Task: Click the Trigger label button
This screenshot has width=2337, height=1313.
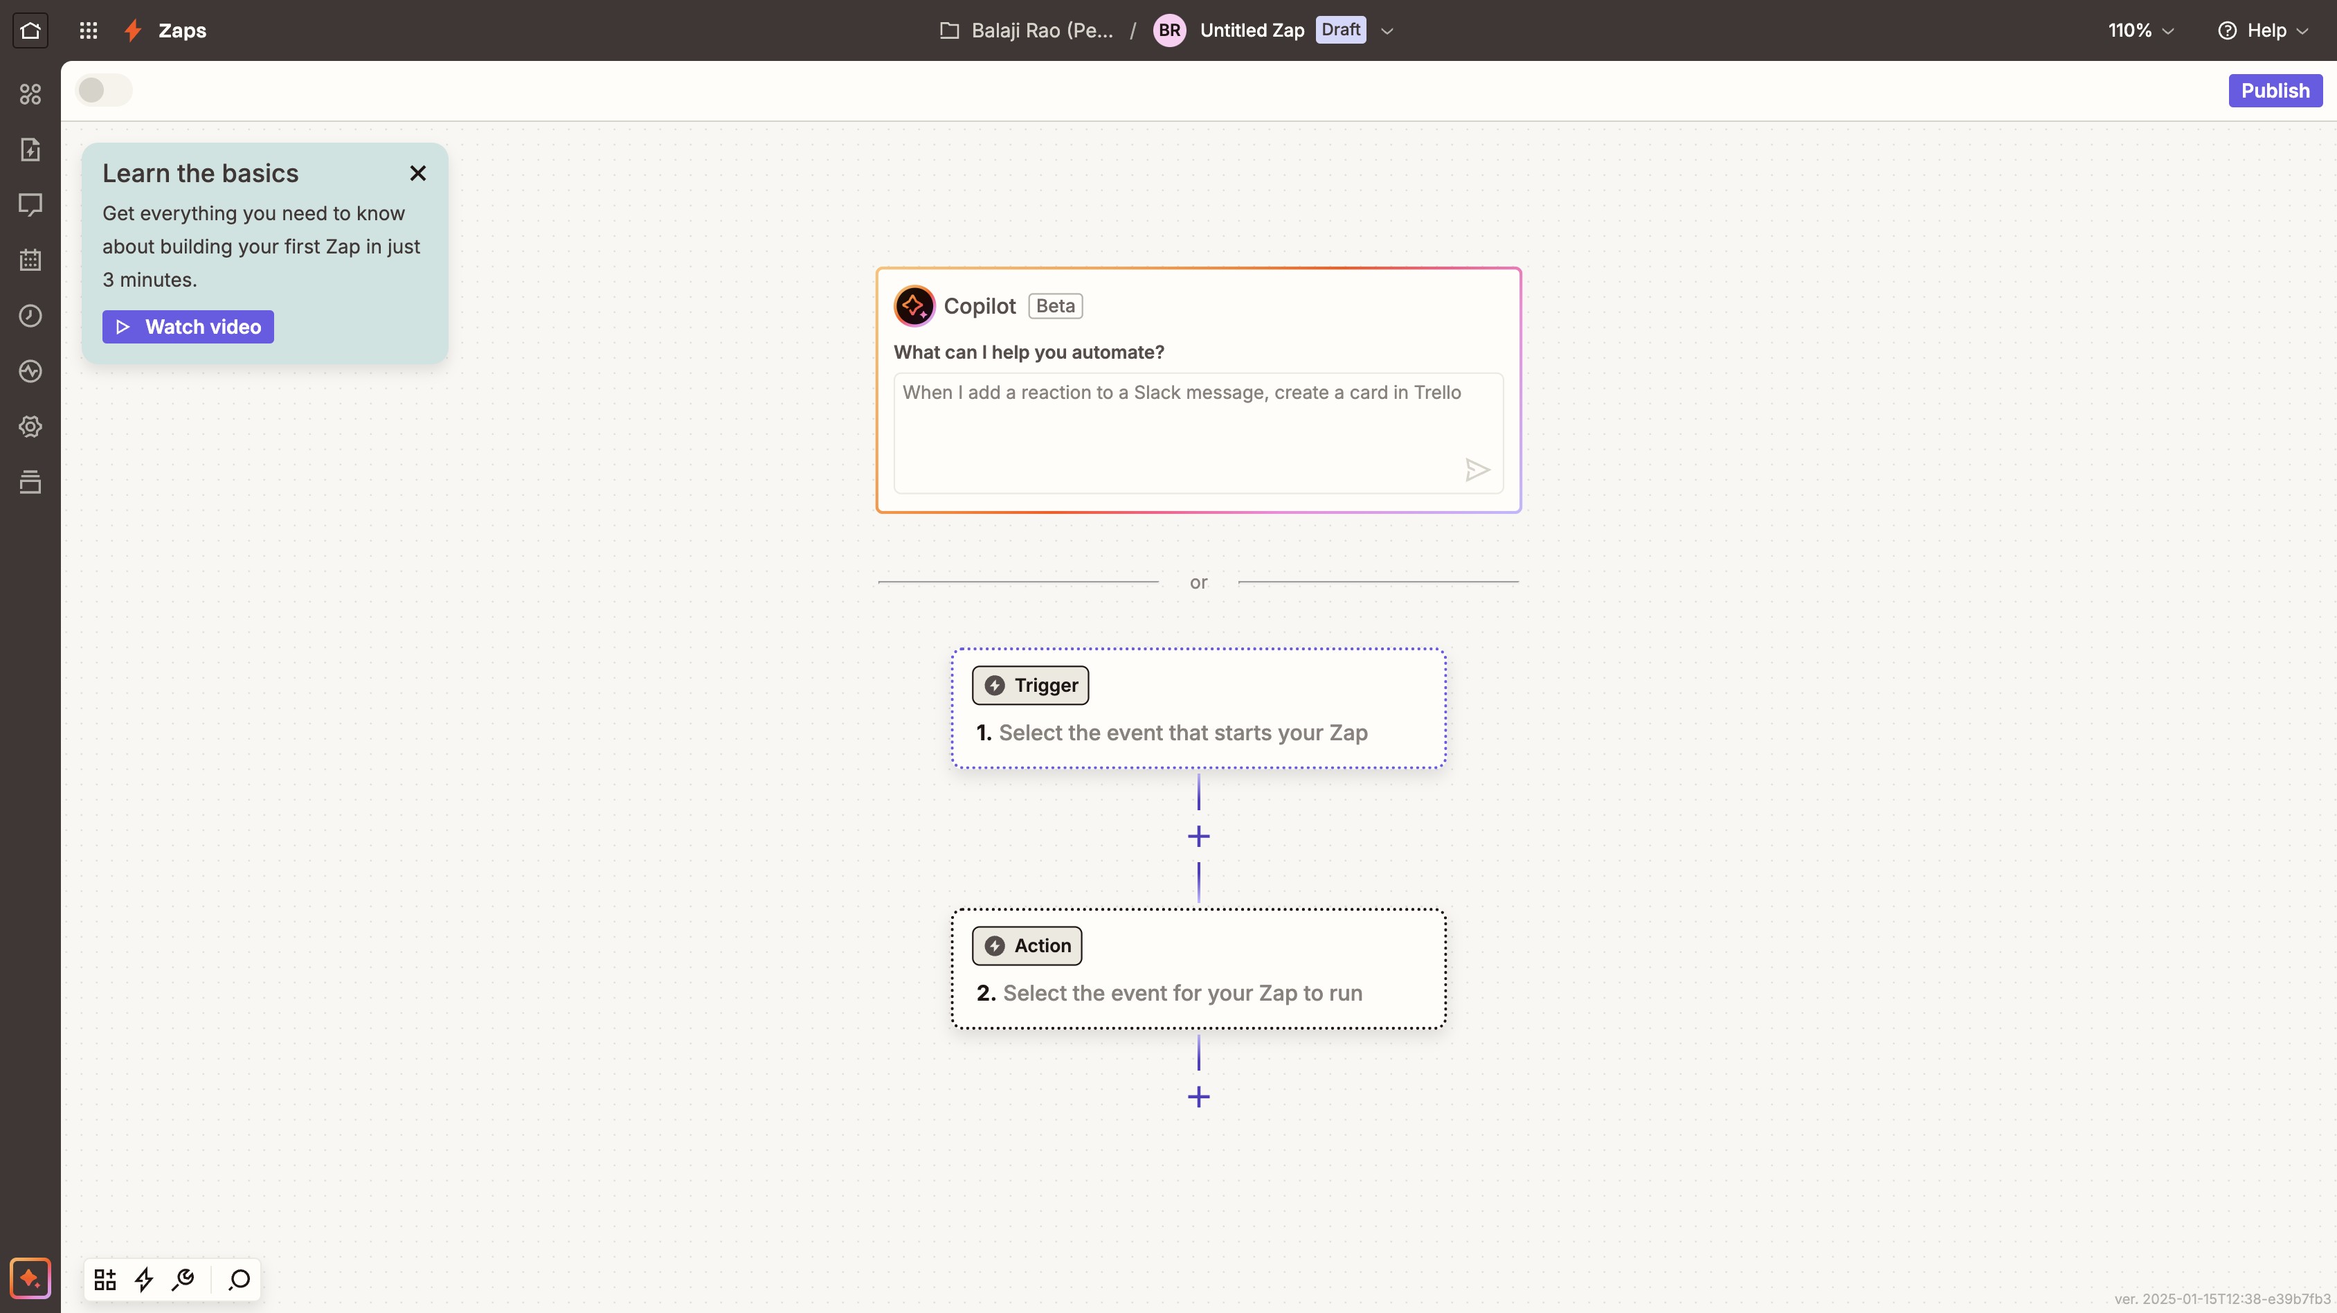Action: point(1029,685)
